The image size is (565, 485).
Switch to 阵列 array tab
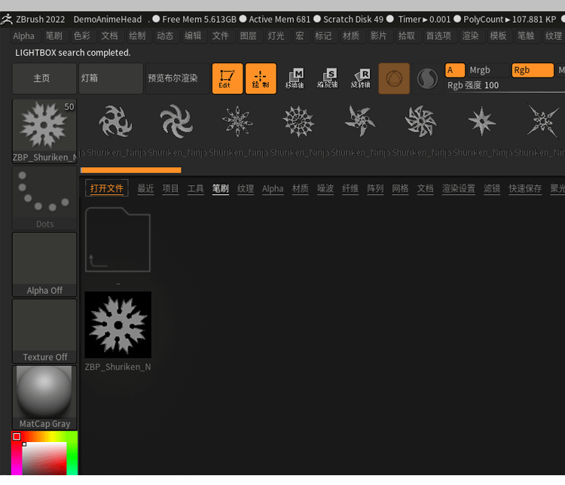pos(375,188)
